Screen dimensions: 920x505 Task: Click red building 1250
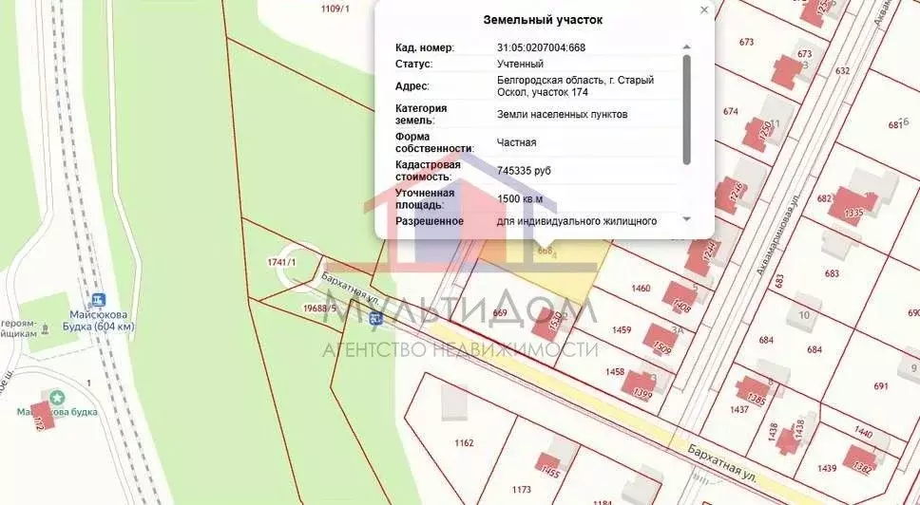(x=758, y=134)
